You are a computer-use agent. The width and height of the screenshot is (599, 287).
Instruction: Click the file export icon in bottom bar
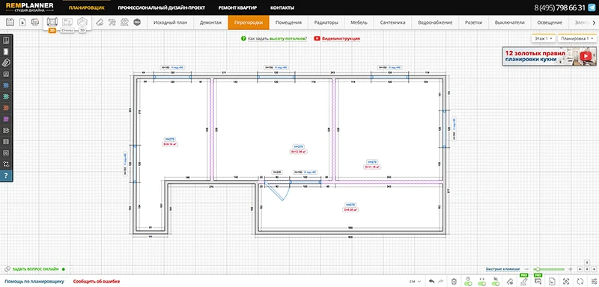click(552, 281)
